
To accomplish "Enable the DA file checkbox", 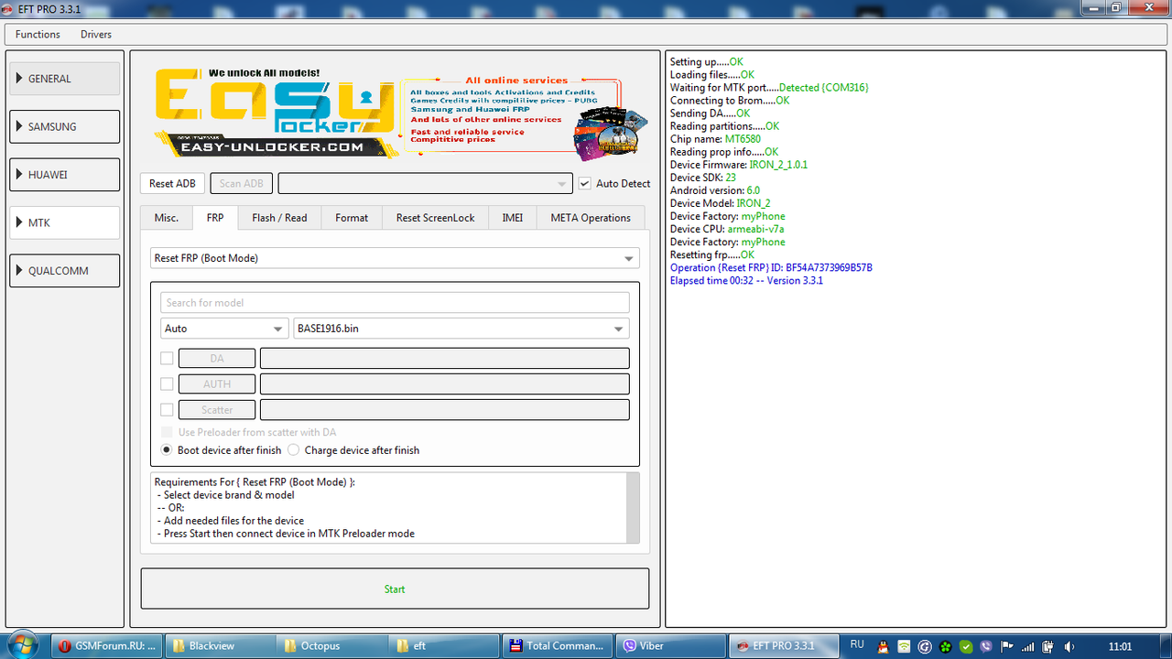I will (x=167, y=358).
